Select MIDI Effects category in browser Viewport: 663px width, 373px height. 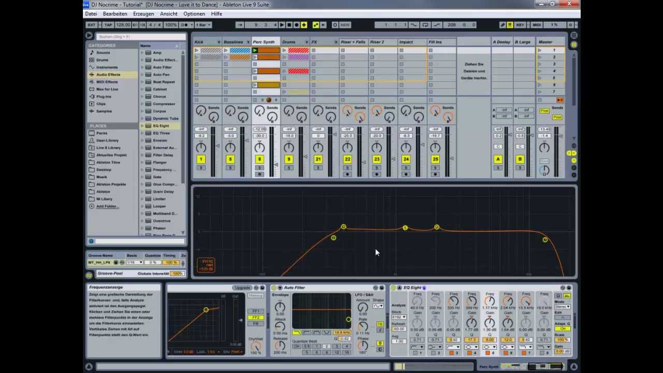tap(107, 82)
